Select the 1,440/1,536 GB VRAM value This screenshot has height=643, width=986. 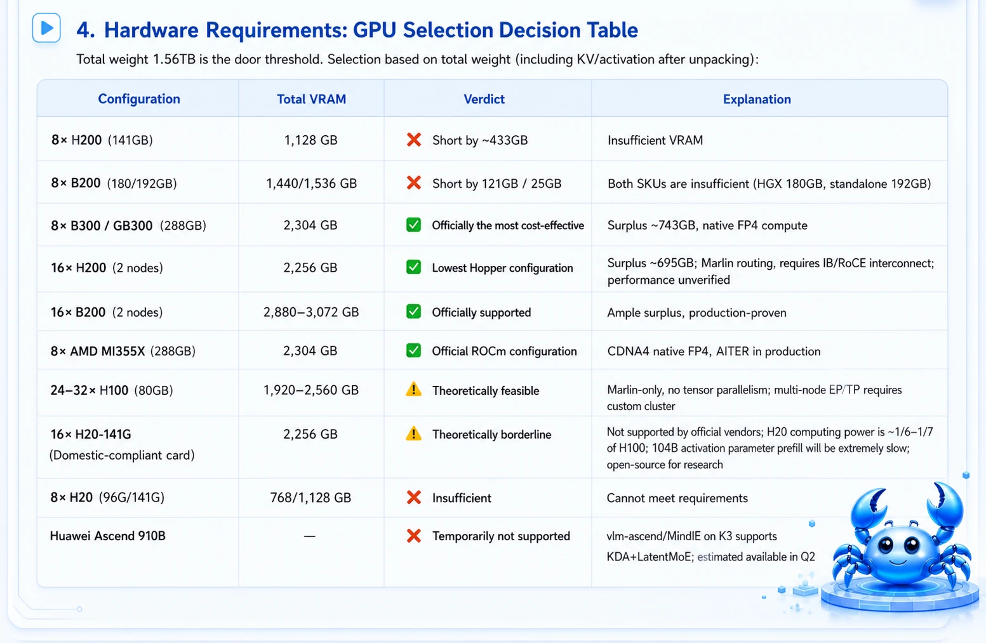[311, 183]
